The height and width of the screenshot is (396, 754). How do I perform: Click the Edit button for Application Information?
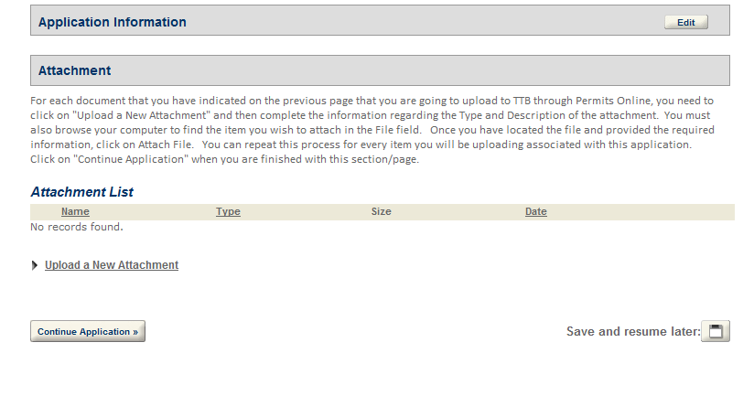pyautogui.click(x=685, y=23)
